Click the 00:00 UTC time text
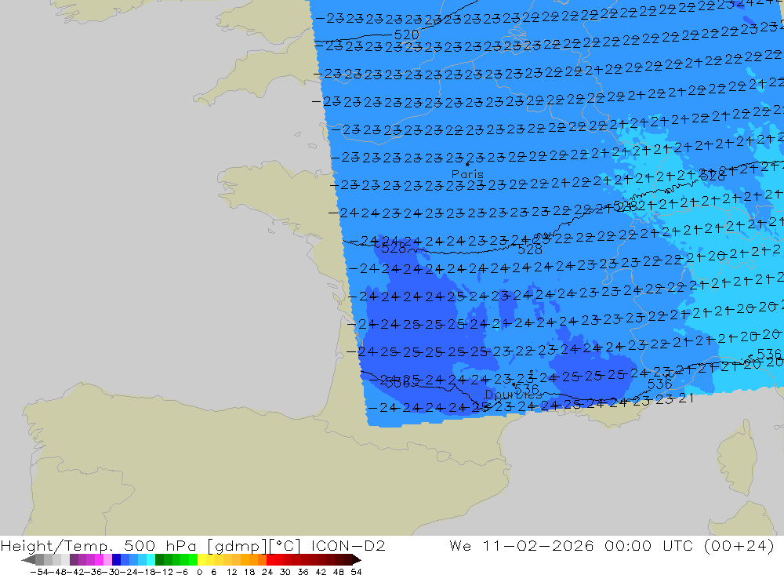 point(648,545)
